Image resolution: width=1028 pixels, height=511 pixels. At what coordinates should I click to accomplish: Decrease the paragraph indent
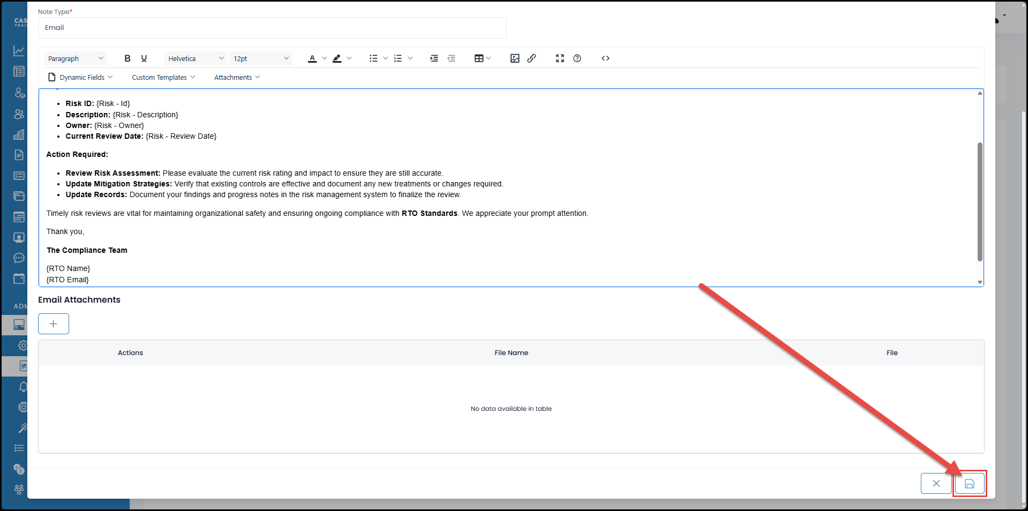pyautogui.click(x=451, y=58)
